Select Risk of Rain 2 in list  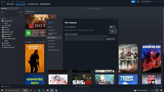(x=7, y=36)
